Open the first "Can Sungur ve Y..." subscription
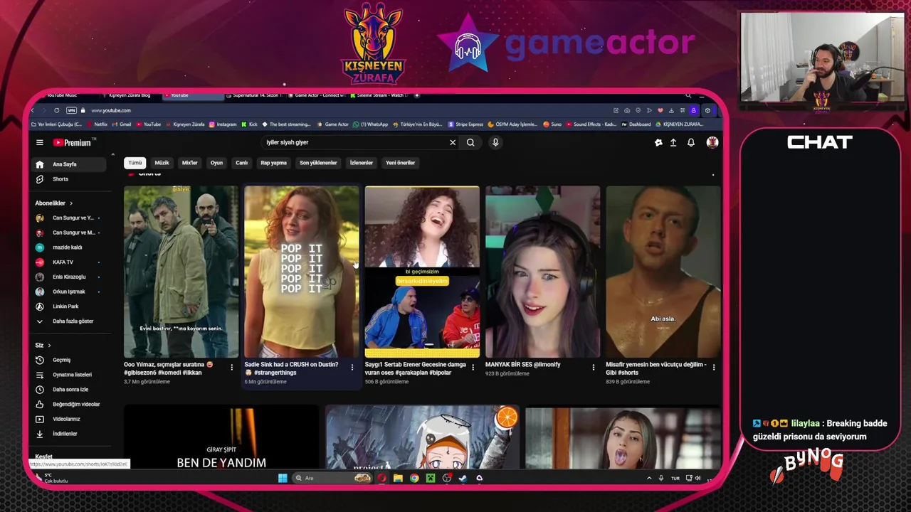The height and width of the screenshot is (512, 911). pos(69,218)
